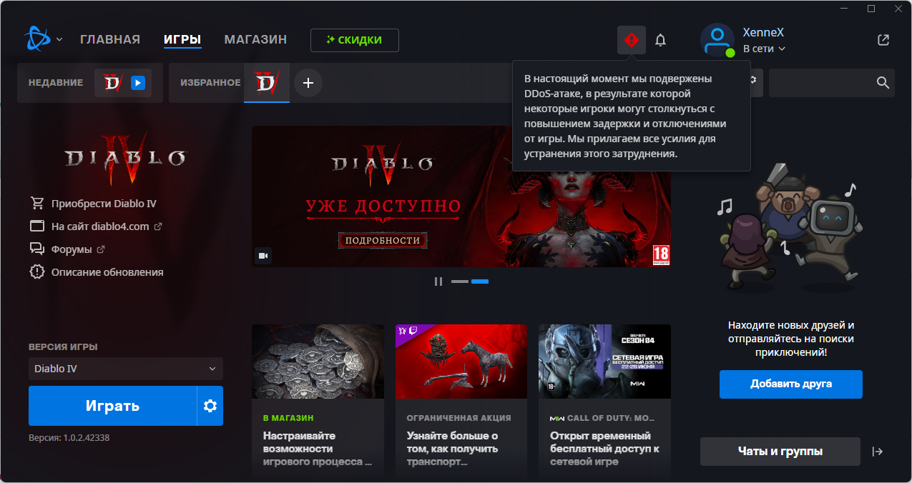The height and width of the screenshot is (483, 912).
Task: Click the video camera icon on the banner
Action: [x=263, y=255]
